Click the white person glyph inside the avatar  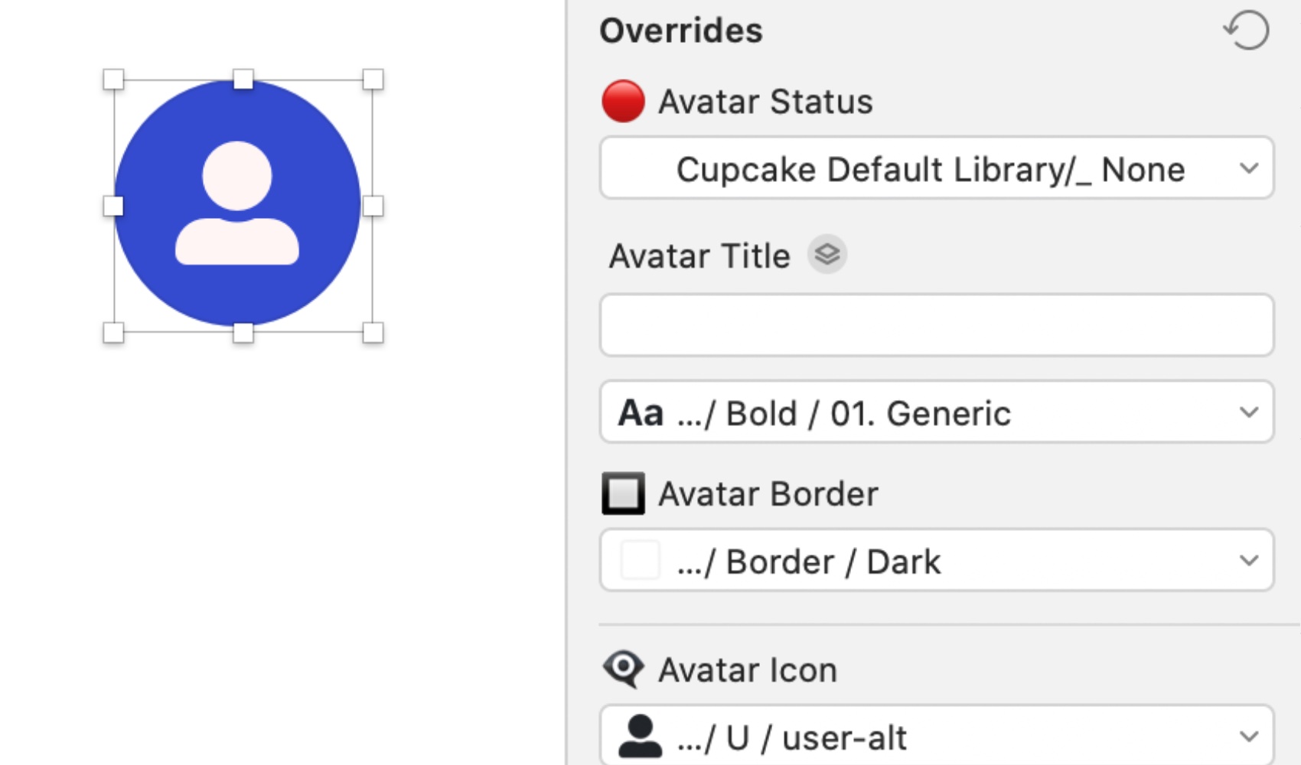pyautogui.click(x=237, y=203)
